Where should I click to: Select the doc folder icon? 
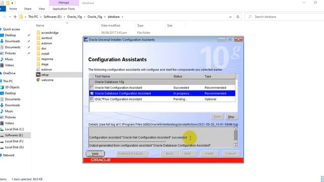click(38, 49)
